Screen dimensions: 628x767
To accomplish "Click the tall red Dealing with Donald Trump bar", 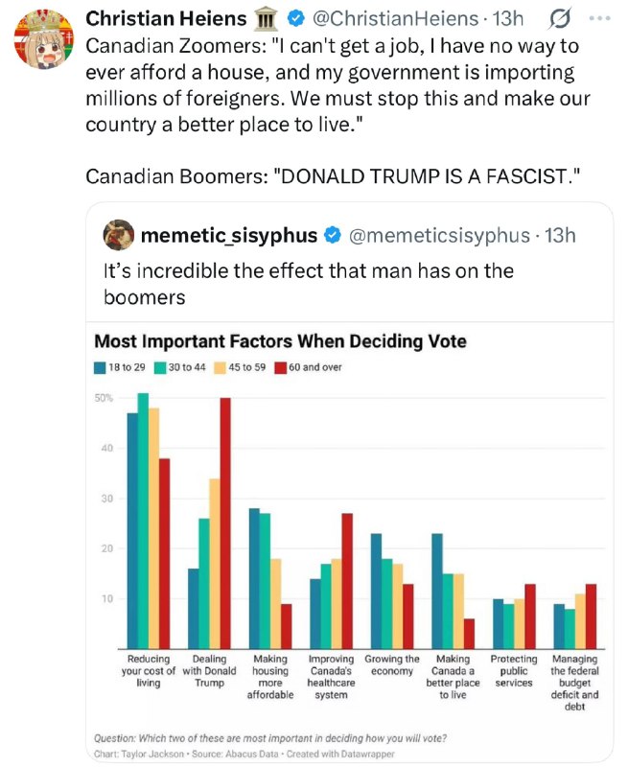I will [225, 523].
